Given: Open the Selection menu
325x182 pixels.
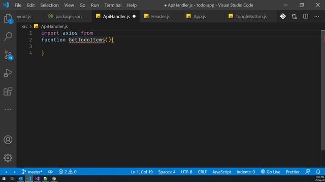Looking at the screenshot, I should [49, 5].
